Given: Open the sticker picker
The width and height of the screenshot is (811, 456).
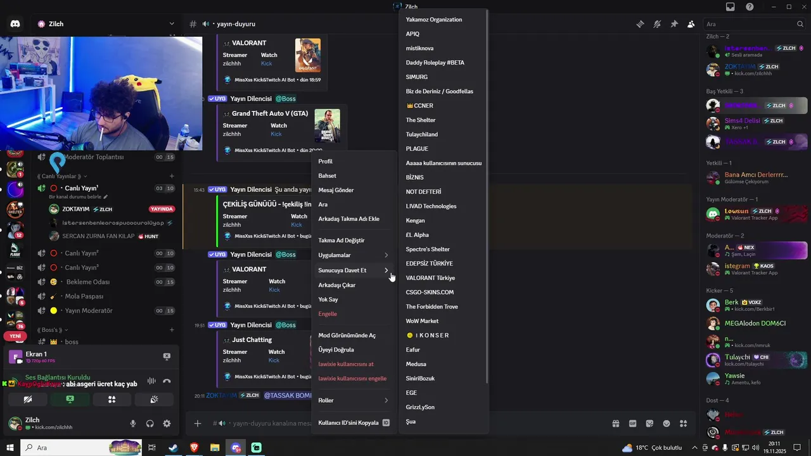Looking at the screenshot, I should 649,423.
